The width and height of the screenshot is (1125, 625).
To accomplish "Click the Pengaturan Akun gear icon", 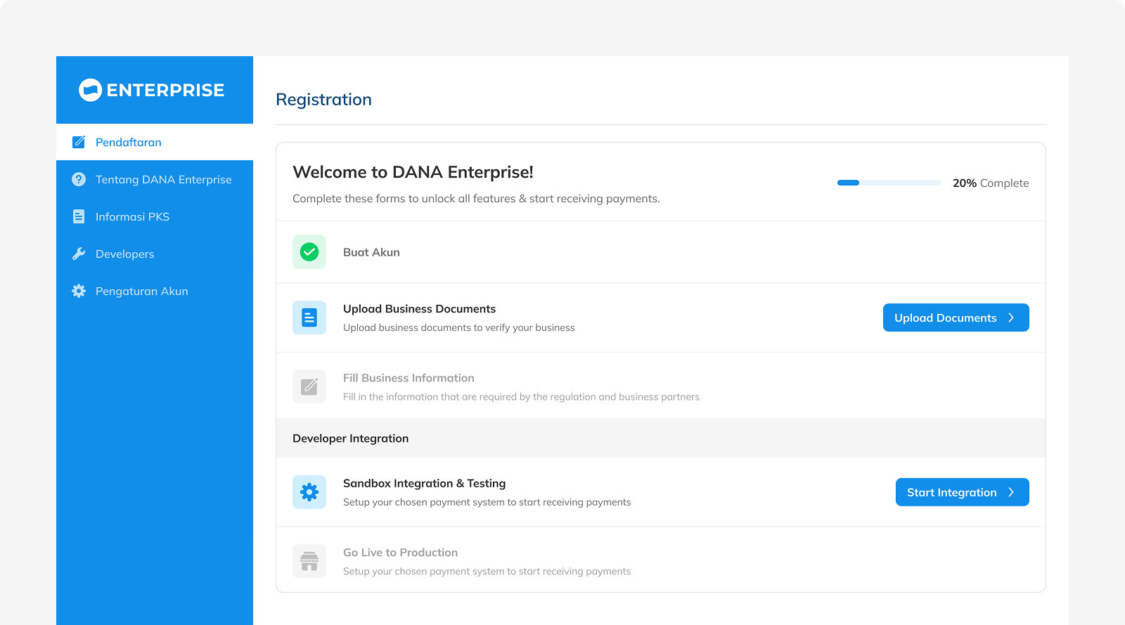I will click(79, 291).
